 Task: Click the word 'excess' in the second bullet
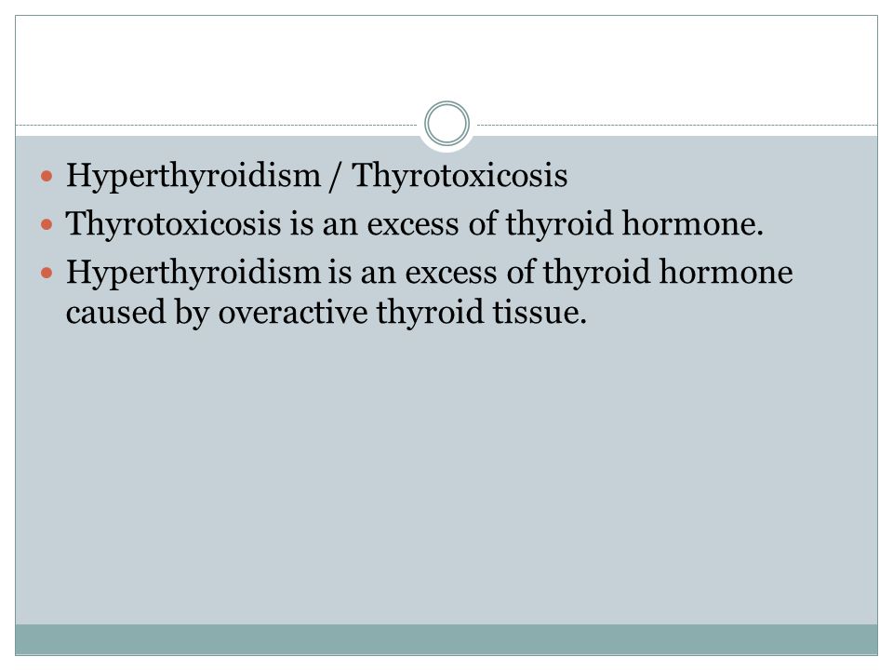click(x=413, y=224)
